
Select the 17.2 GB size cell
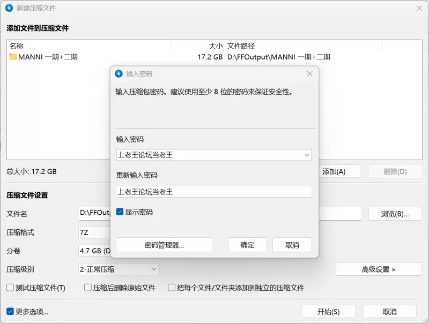pyautogui.click(x=210, y=57)
